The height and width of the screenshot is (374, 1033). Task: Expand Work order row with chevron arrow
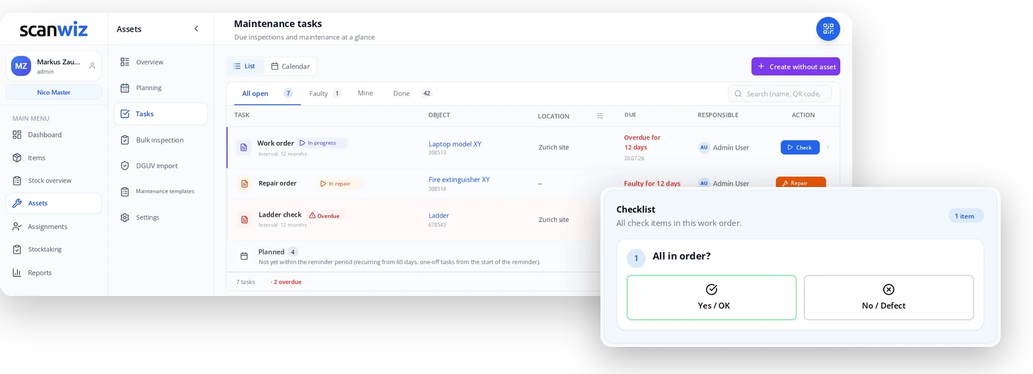[828, 147]
